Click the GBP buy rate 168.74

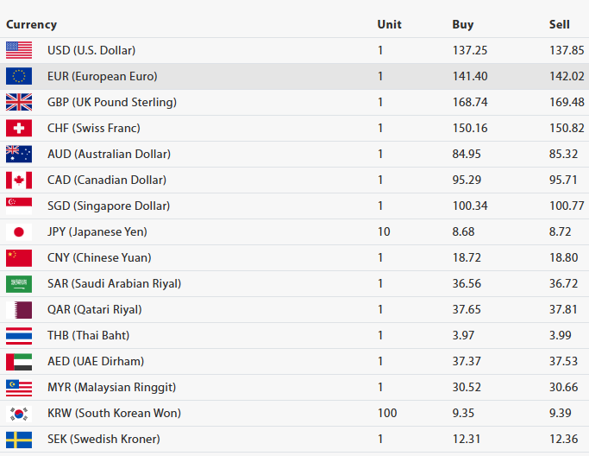tap(470, 102)
